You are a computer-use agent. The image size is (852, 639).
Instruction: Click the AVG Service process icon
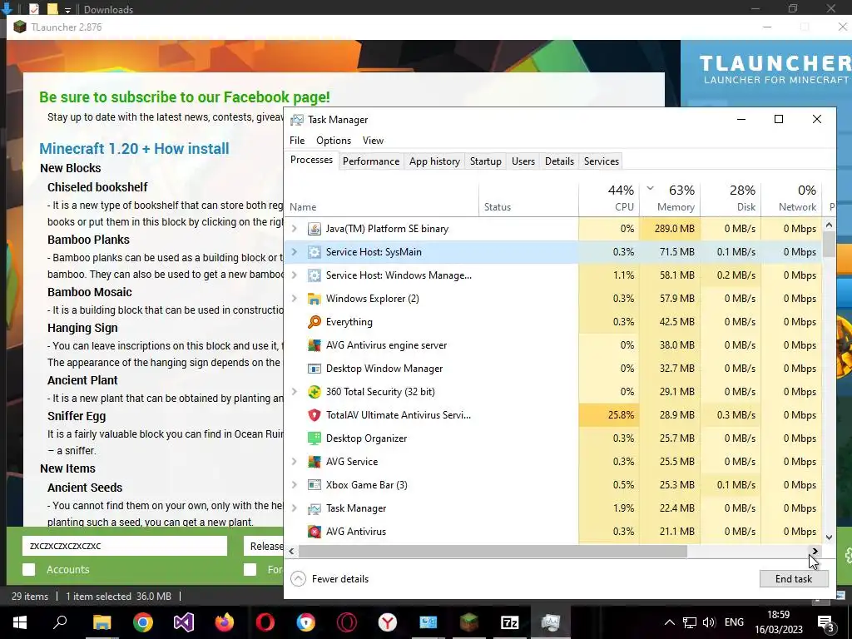click(314, 462)
